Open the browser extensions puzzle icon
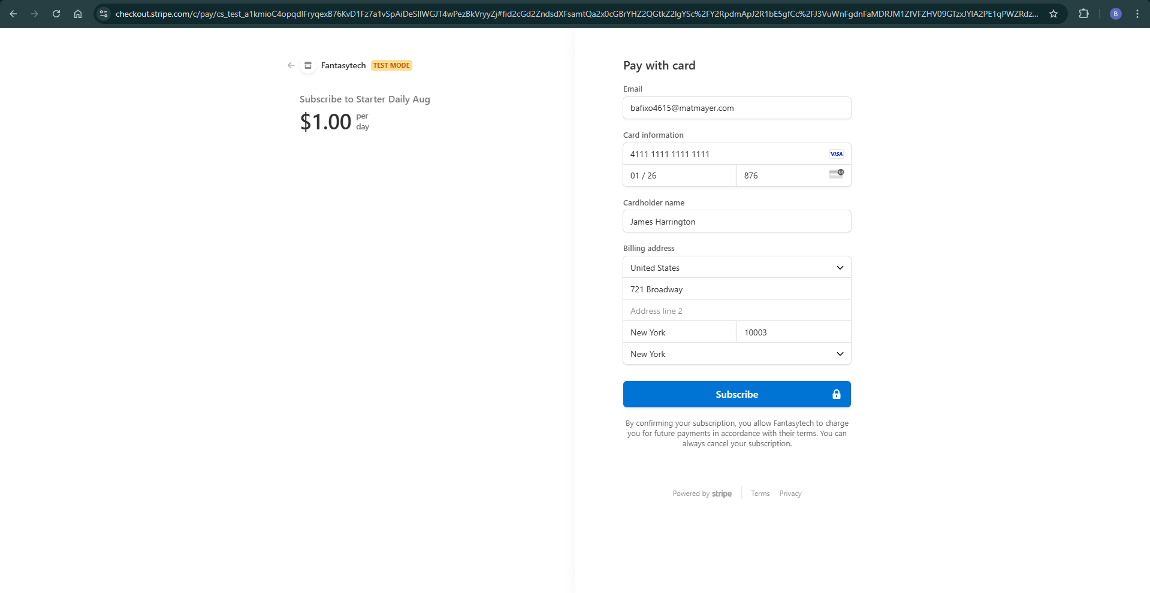Image resolution: width=1150 pixels, height=593 pixels. click(x=1083, y=14)
